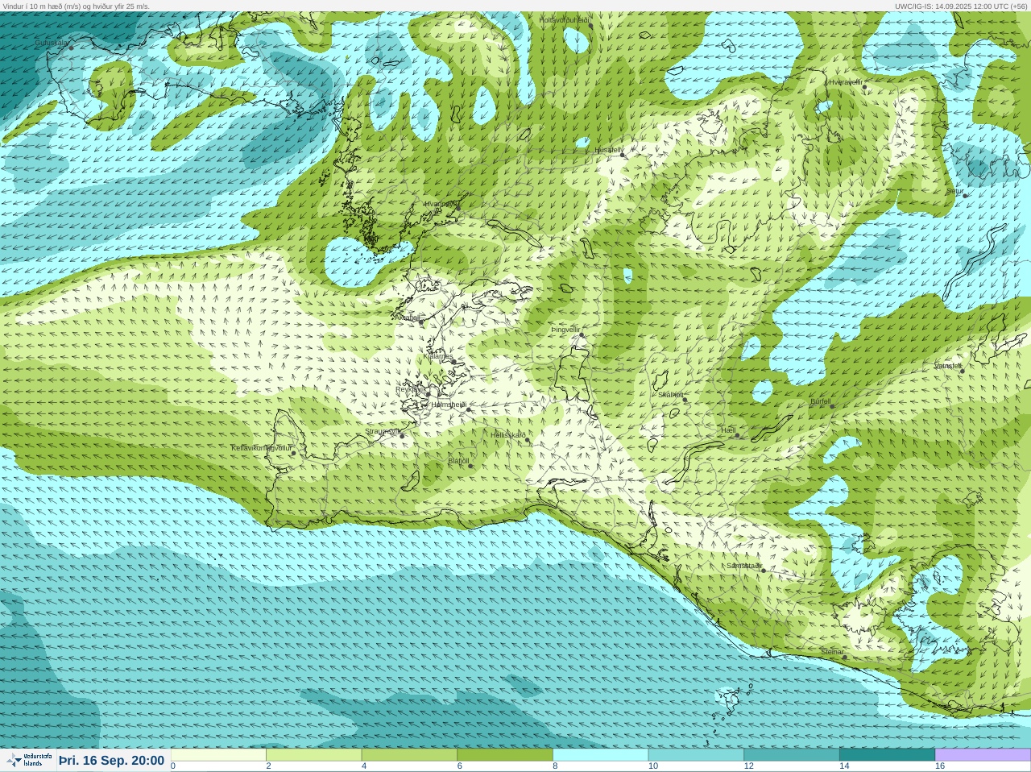
Task: Click the forecast time 'Þri. 16 Sep. 20:00'
Action: [x=111, y=761]
